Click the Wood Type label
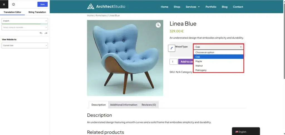 tap(181, 47)
